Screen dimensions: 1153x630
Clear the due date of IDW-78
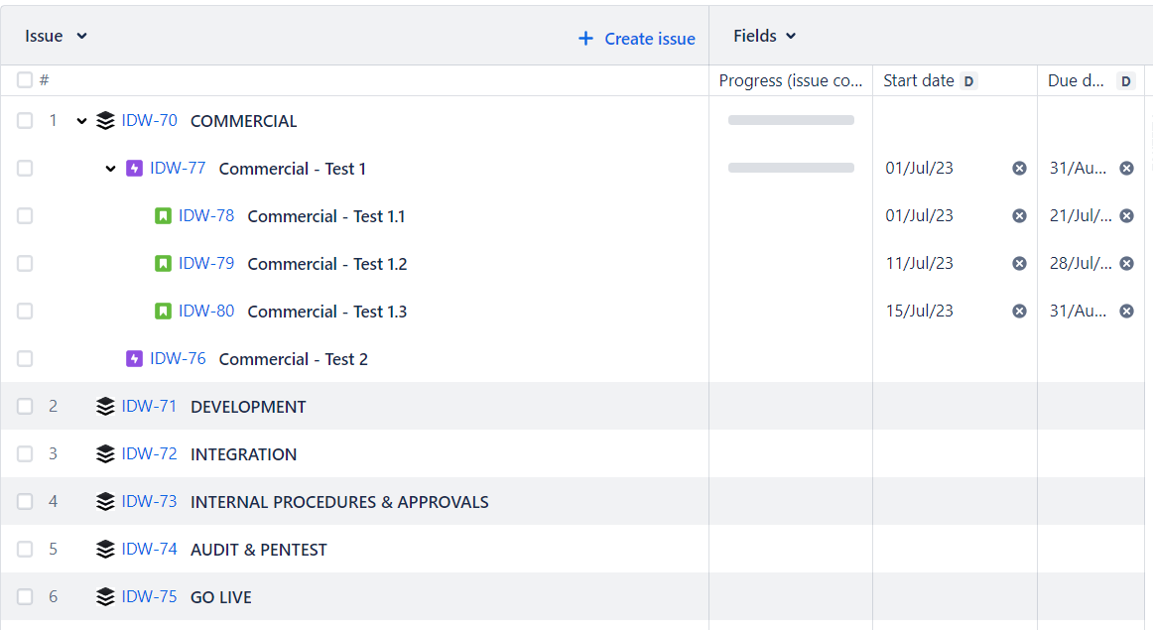click(1126, 216)
